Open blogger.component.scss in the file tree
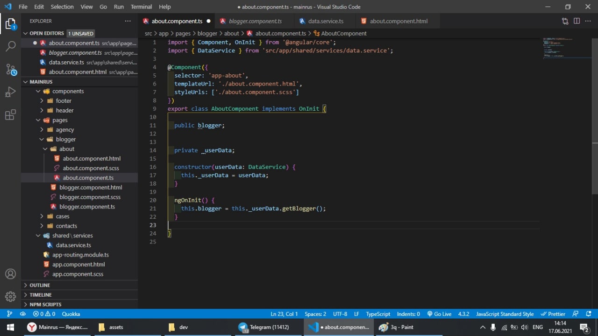The image size is (598, 336). 90,197
